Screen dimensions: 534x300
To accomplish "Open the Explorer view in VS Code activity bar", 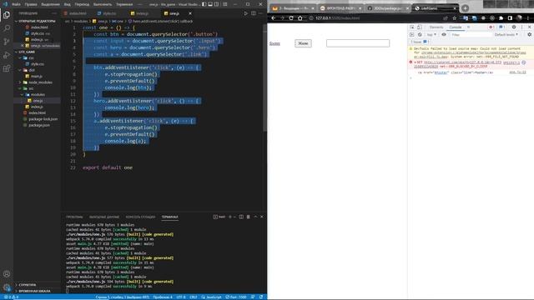I will pos(7,15).
